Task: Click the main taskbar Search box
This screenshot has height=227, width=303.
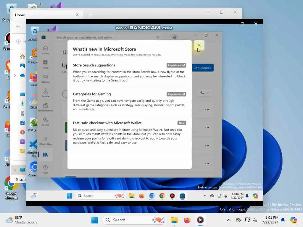Action: [x=135, y=220]
